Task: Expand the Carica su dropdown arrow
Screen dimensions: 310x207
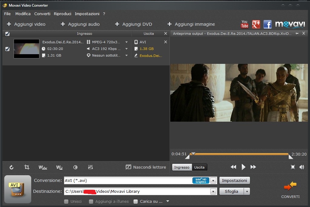Action: pos(168,201)
